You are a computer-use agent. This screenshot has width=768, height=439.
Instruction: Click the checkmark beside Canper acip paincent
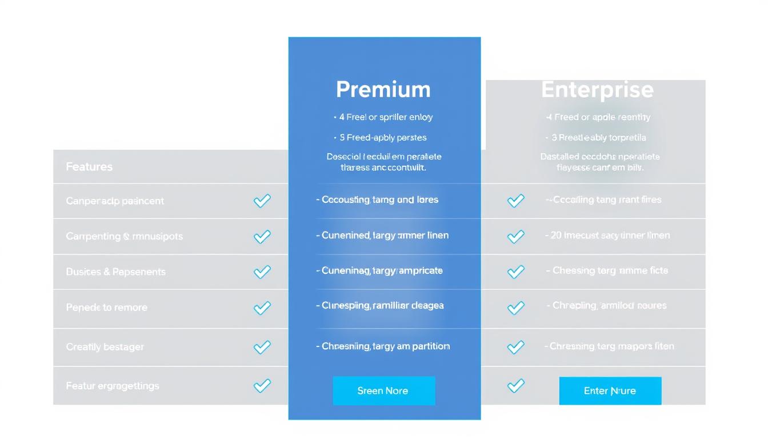point(262,201)
